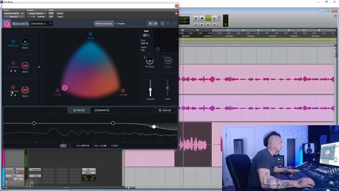
Task: Click the Pro Tools fast forward button
Action: (x=208, y=24)
